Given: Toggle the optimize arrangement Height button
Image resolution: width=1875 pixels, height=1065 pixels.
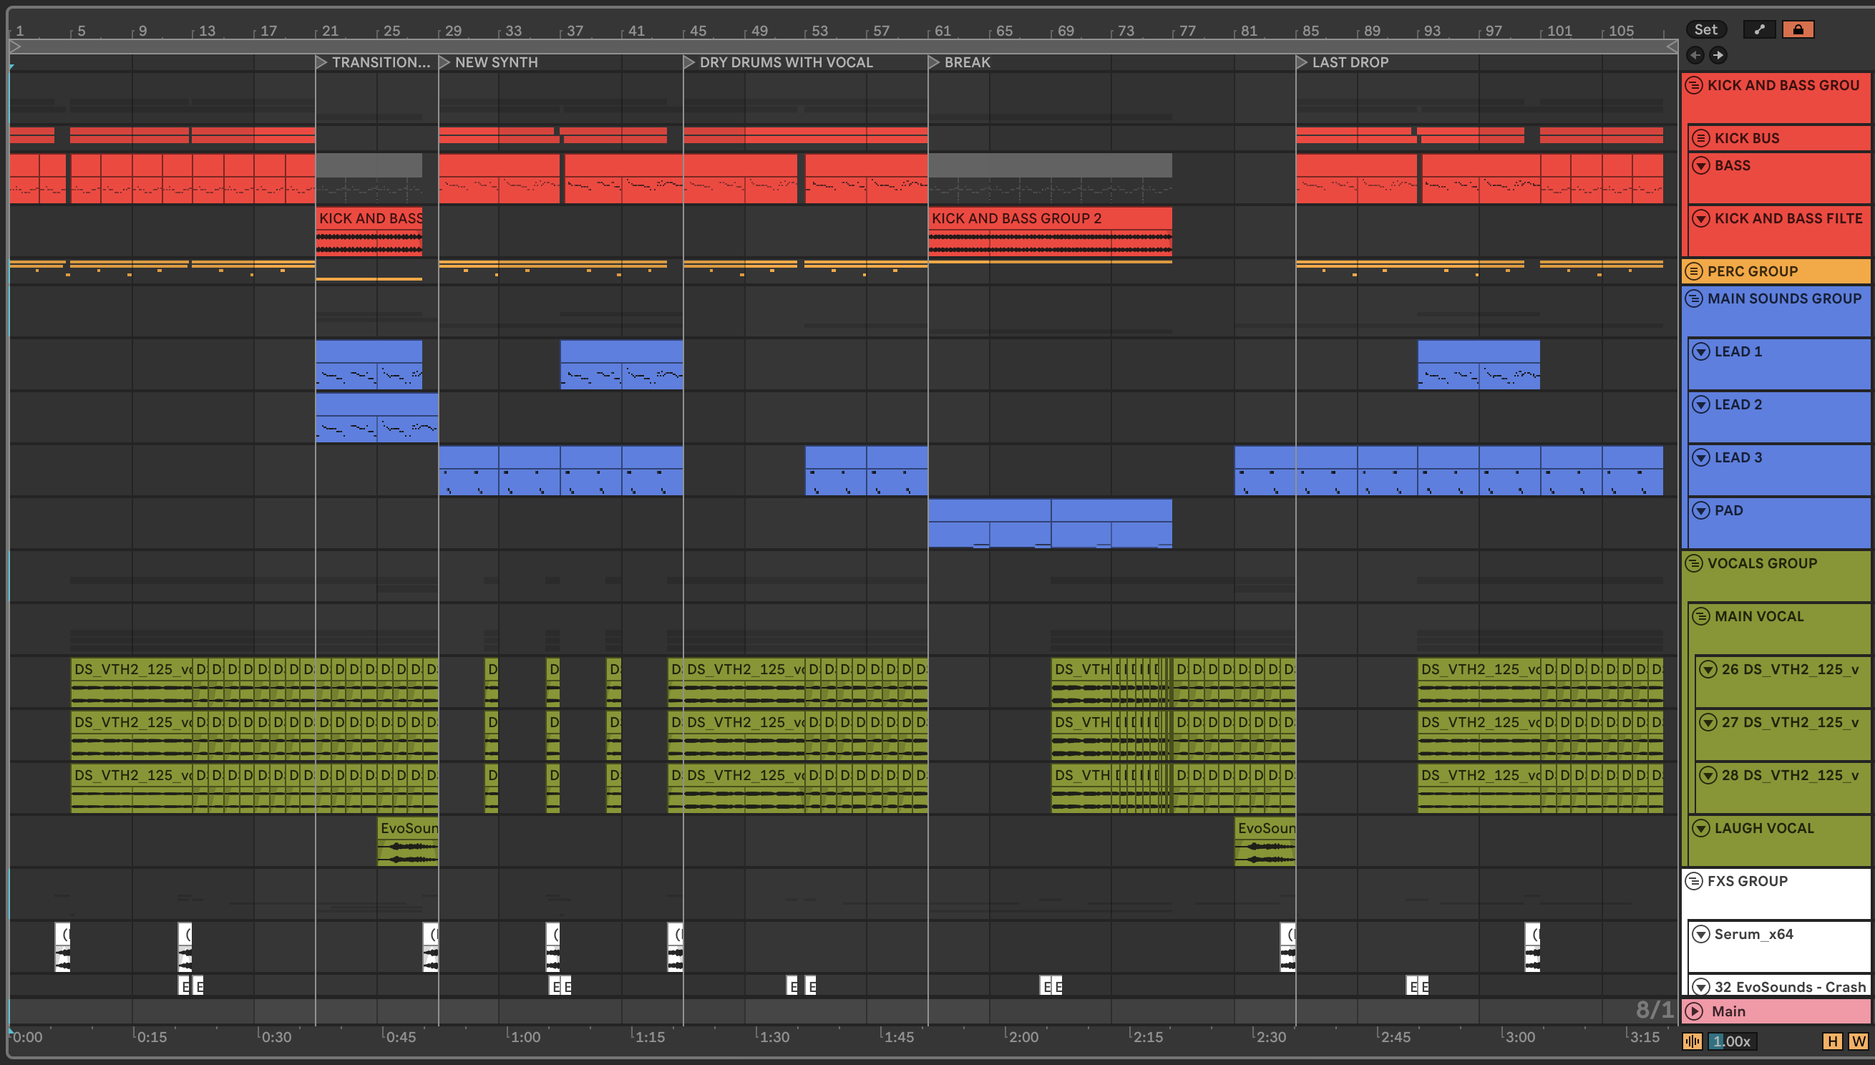Looking at the screenshot, I should pos(1832,1041).
